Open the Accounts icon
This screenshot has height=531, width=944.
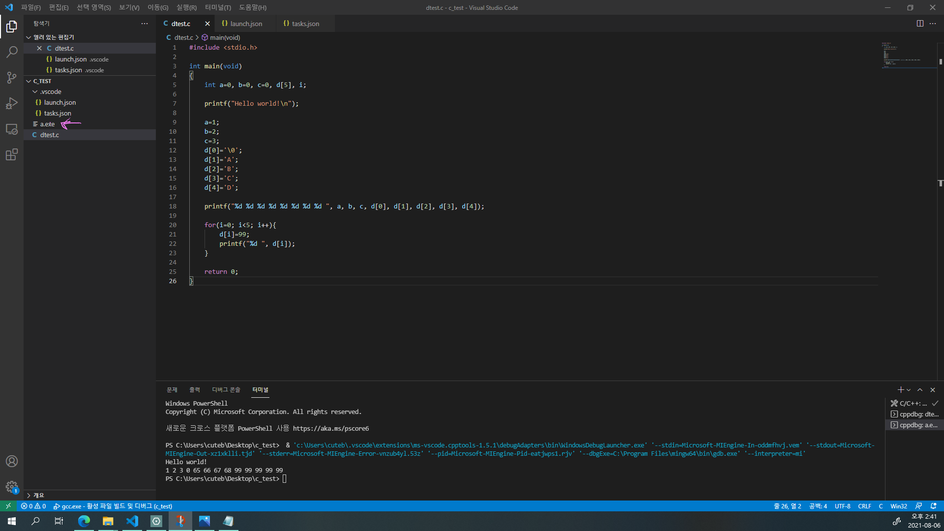coord(12,461)
